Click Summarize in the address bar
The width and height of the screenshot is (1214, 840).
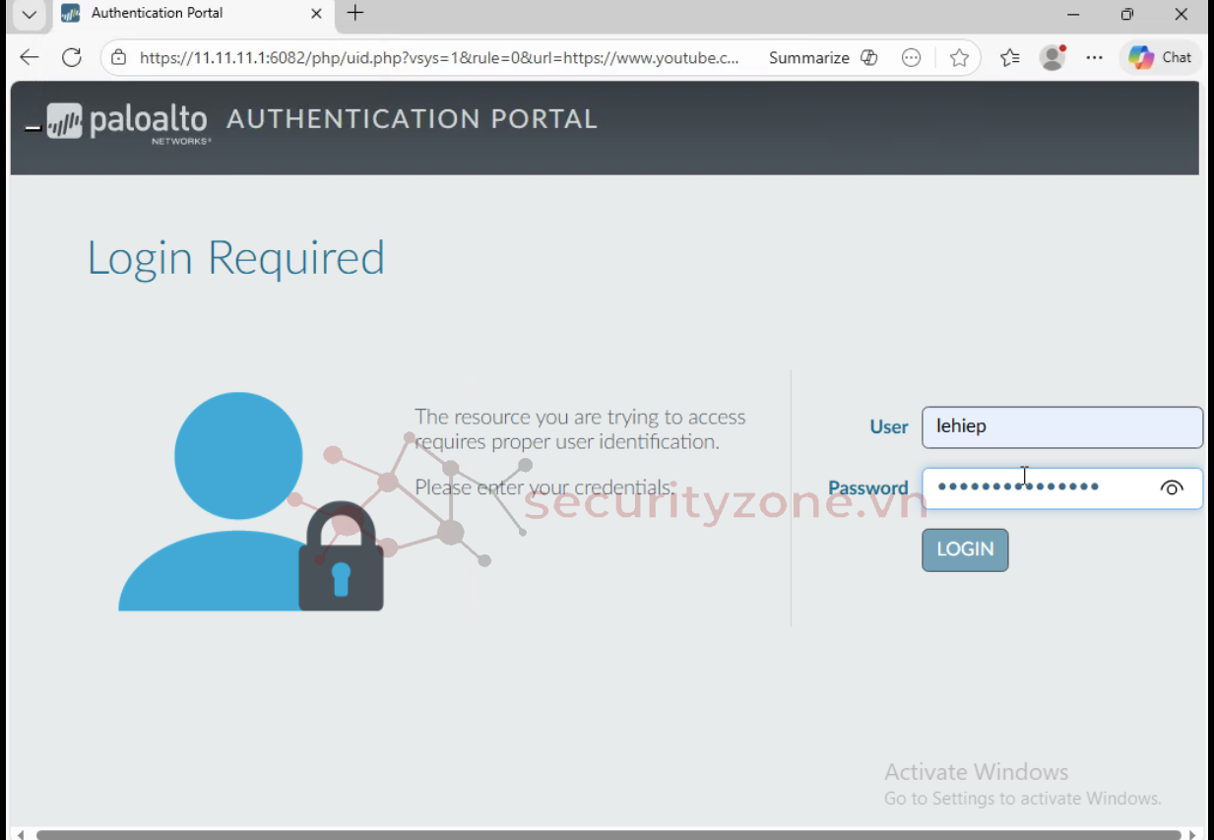coord(808,58)
